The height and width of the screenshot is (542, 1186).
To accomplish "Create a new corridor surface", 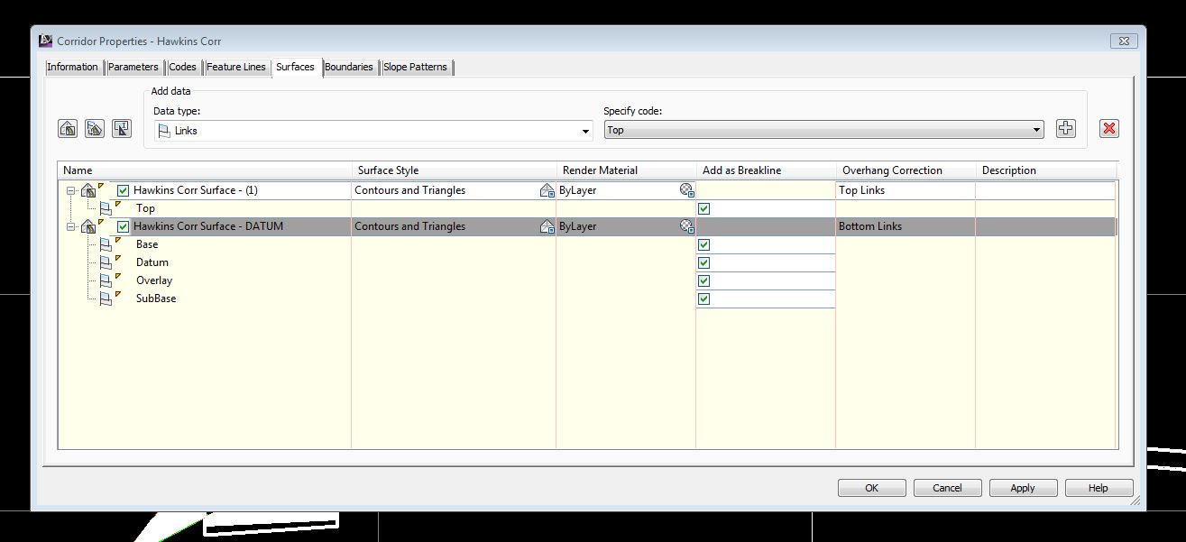I will click(68, 128).
